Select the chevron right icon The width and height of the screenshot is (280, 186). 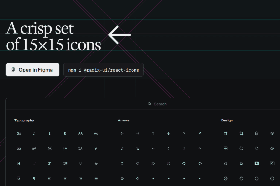click(x=184, y=149)
